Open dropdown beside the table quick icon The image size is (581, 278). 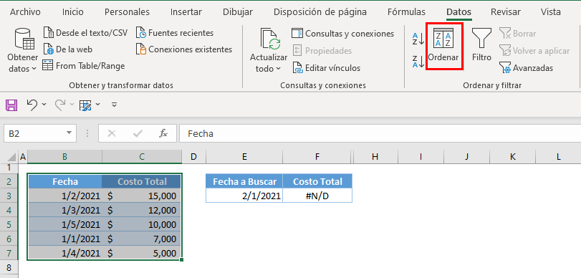click(98, 105)
